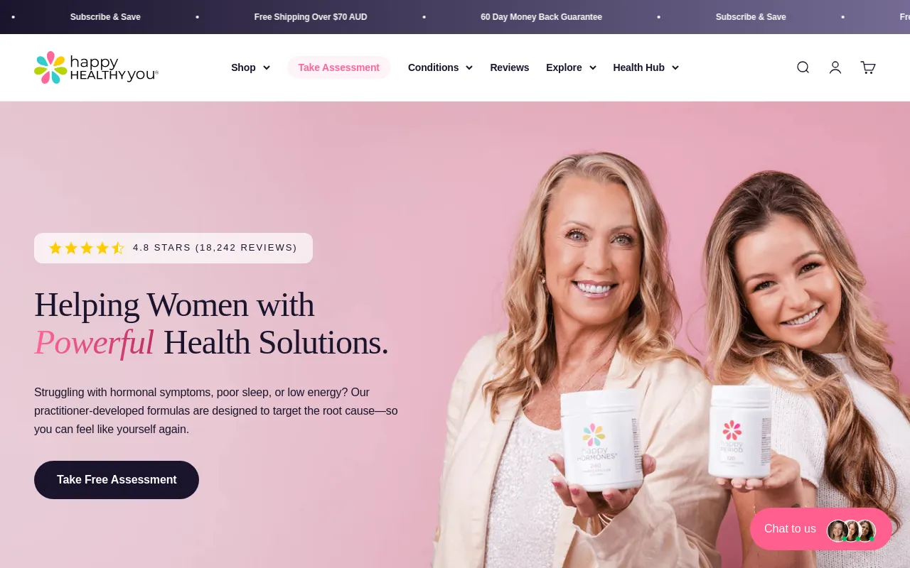This screenshot has width=910, height=568.
Task: Click the Take Free Assessment button
Action: point(117,480)
